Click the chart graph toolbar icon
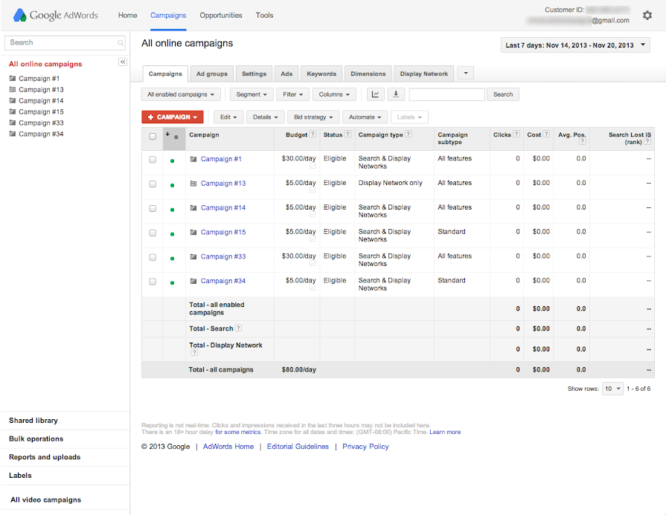 (375, 94)
